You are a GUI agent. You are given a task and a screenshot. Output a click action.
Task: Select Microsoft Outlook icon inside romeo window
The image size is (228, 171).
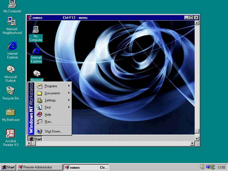click(x=37, y=75)
